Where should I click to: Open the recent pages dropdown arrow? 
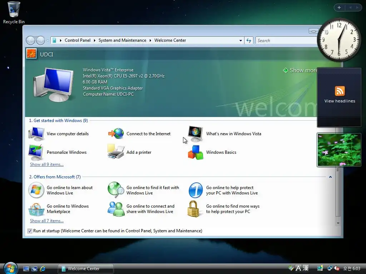point(48,41)
